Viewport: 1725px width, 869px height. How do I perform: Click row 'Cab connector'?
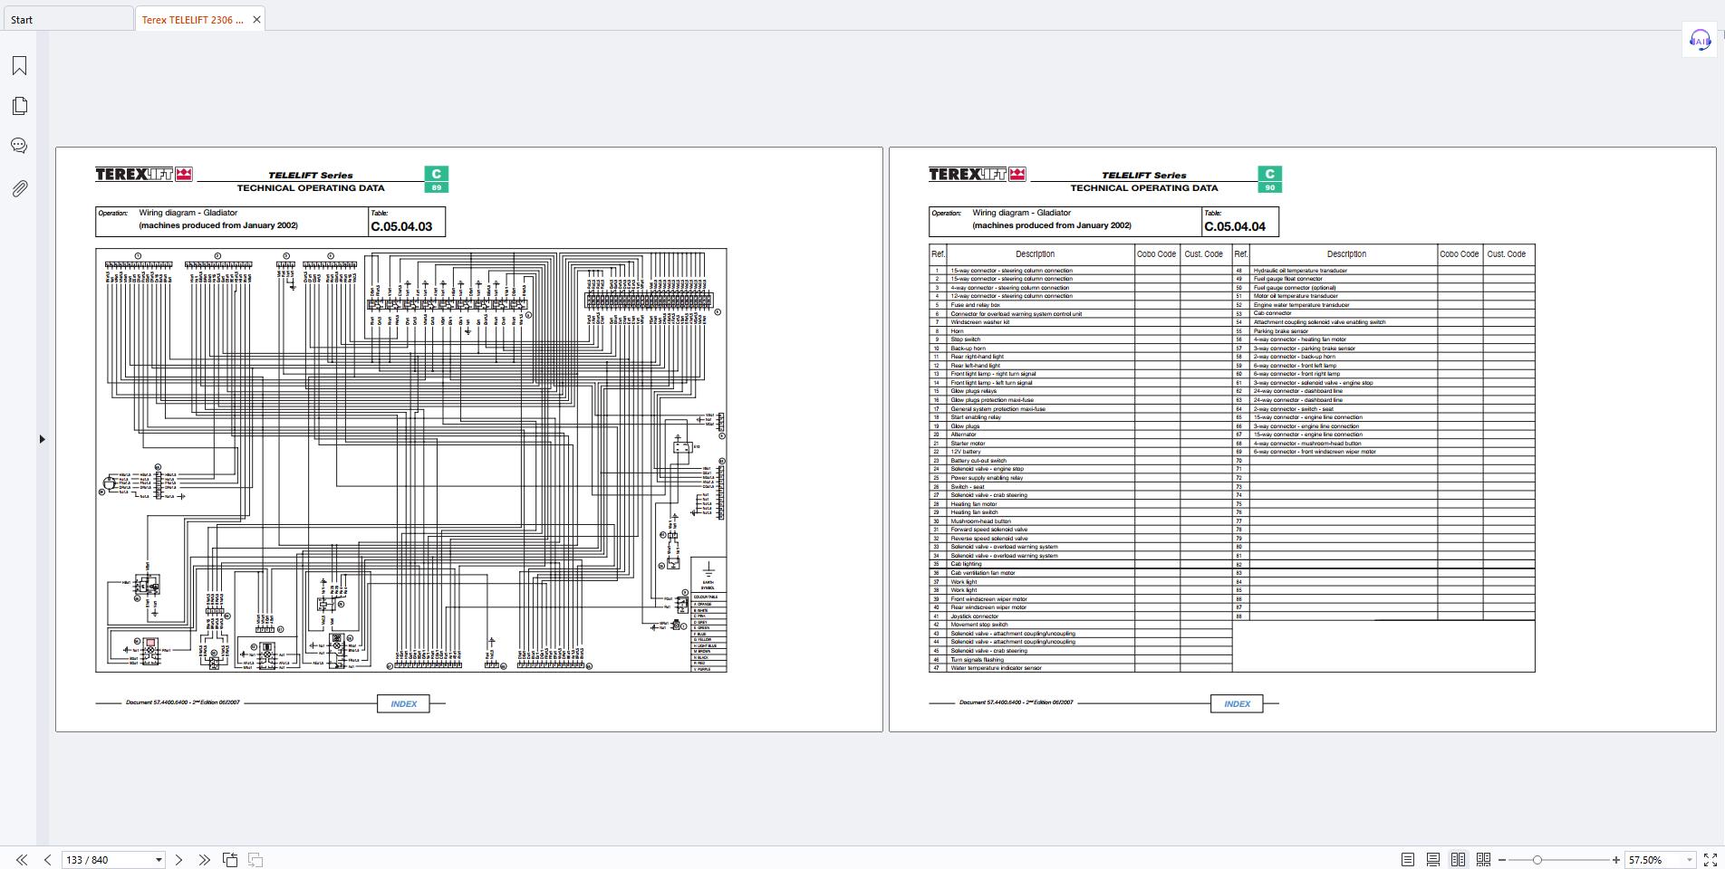[x=1383, y=314]
